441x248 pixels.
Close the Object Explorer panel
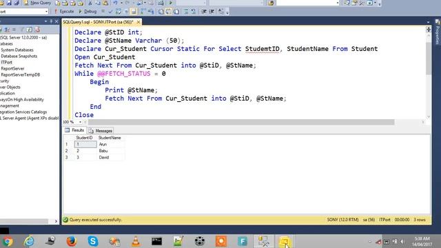(x=57, y=21)
